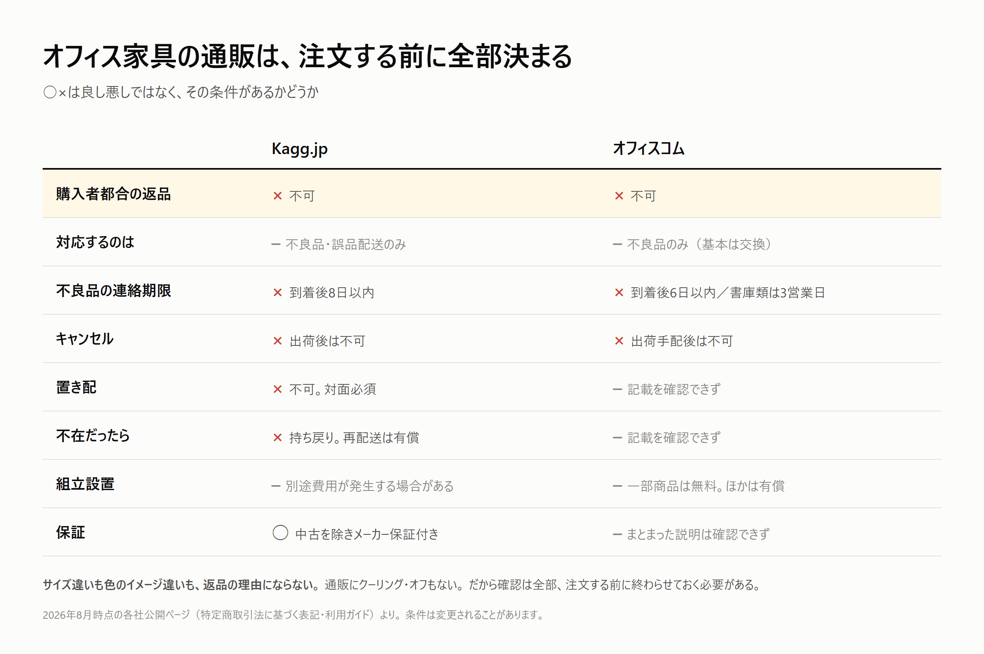Click the red × icon in オフィスコム 購入者都合の返品 cell
Image resolution: width=984 pixels, height=654 pixels.
pyautogui.click(x=619, y=195)
